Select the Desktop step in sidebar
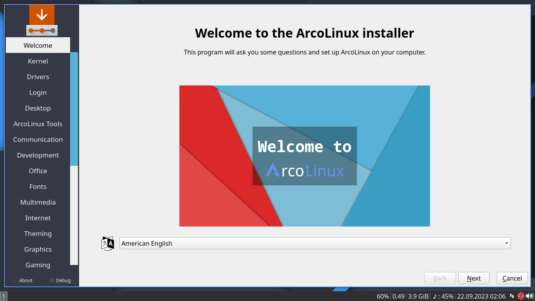This screenshot has width=535, height=301. pyautogui.click(x=38, y=108)
